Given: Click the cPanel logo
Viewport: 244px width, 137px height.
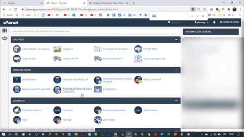Looking at the screenshot, I should click(x=11, y=22).
